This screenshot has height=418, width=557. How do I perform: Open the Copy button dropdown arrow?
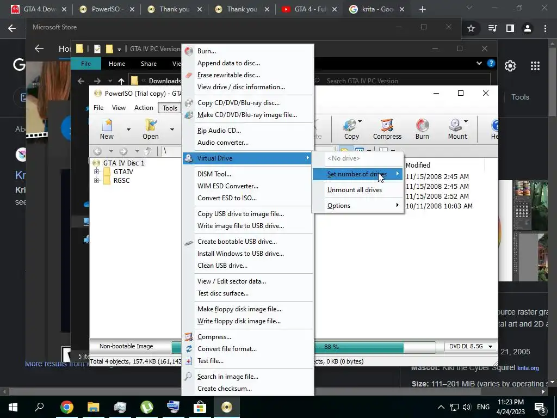tap(360, 121)
